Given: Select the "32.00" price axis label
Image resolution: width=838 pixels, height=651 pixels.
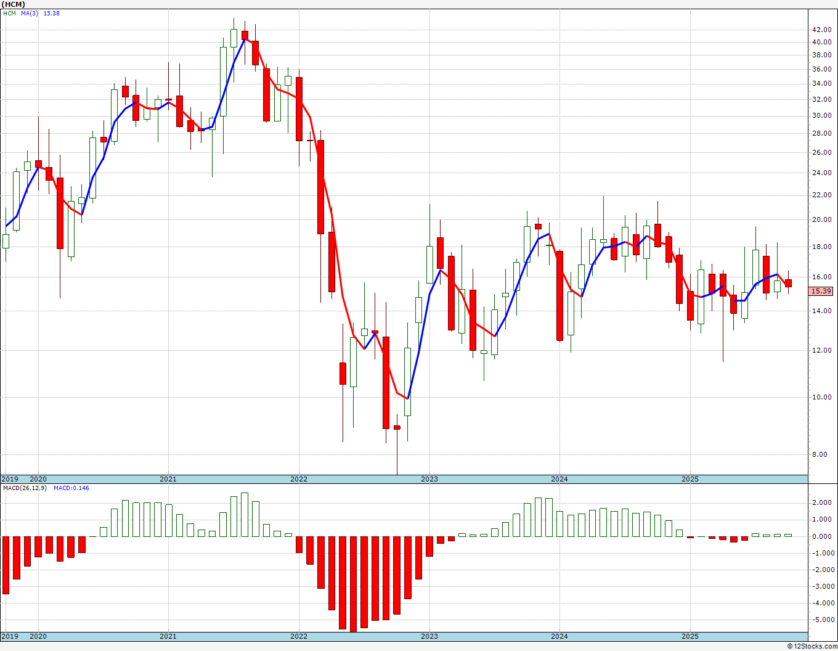Looking at the screenshot, I should pos(821,99).
